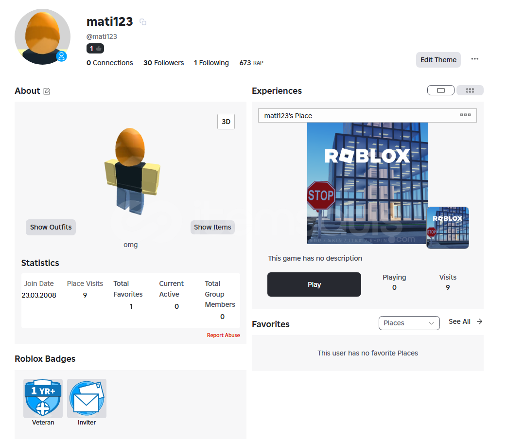The width and height of the screenshot is (525, 443).
Task: Click the See All arrow icon
Action: 479,321
